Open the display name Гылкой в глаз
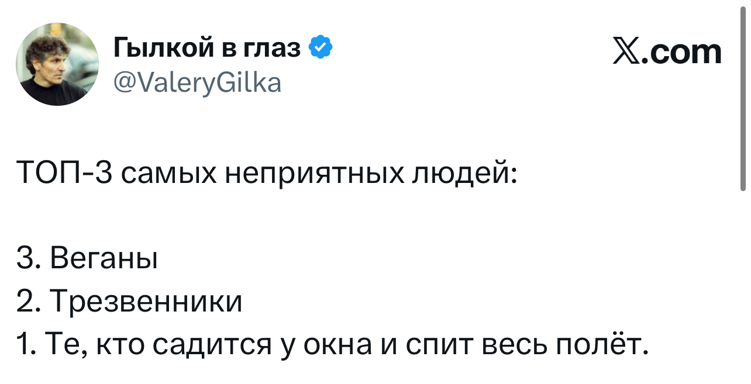 click(207, 49)
